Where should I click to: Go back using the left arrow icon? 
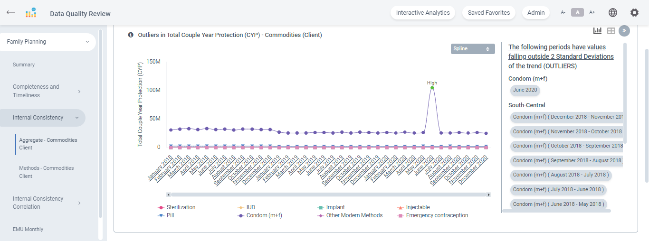(10, 12)
